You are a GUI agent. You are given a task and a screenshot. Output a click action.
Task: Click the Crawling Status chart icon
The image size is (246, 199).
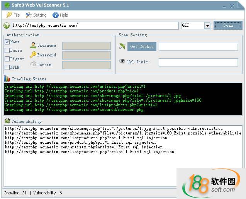tap(7, 79)
